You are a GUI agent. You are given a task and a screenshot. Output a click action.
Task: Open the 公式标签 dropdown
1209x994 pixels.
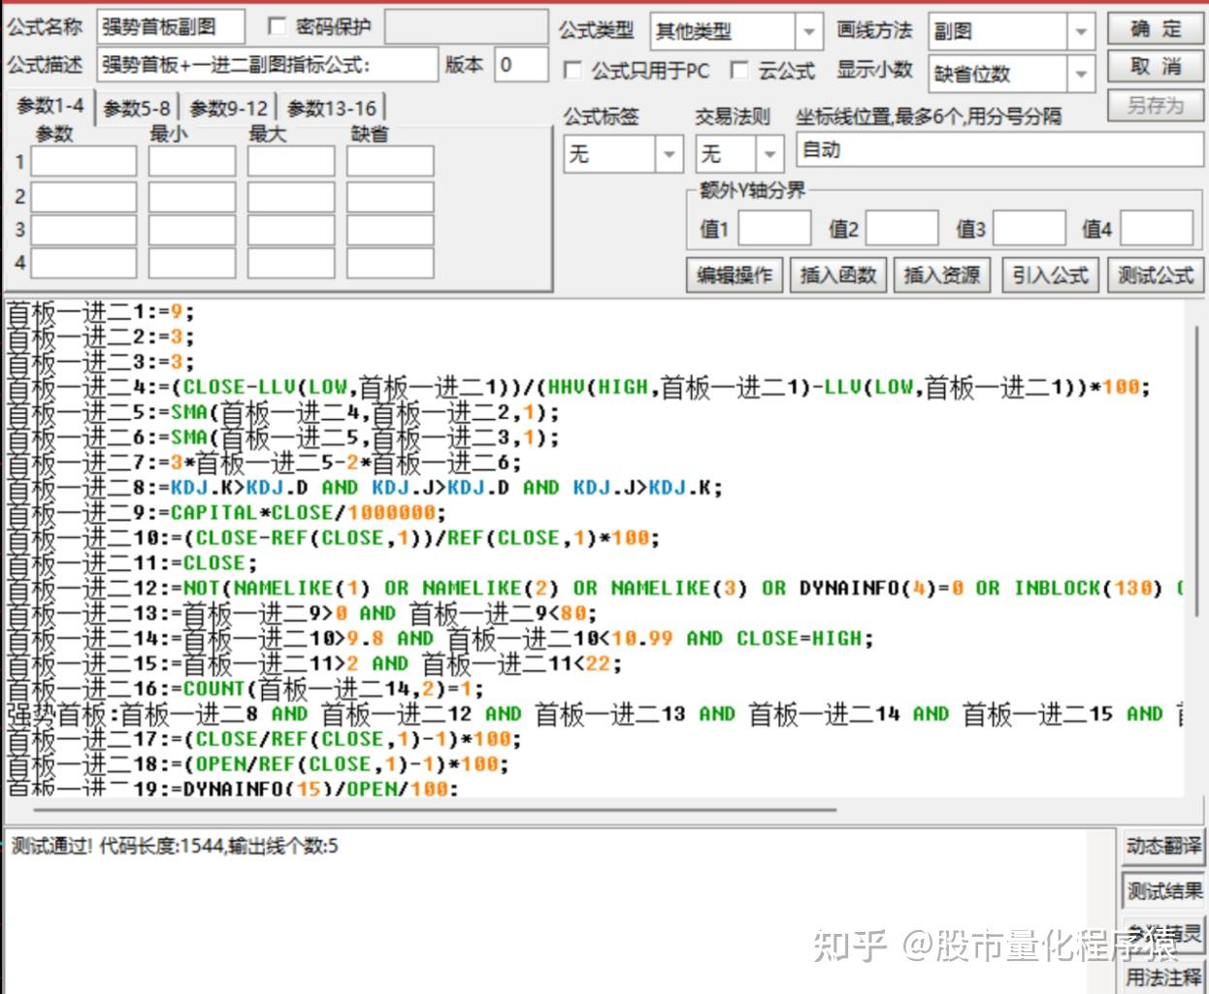(x=670, y=154)
